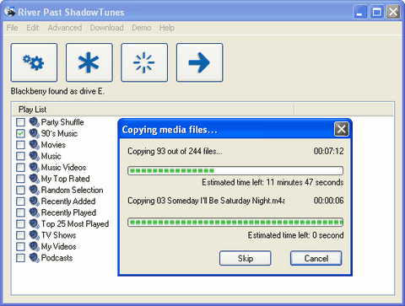405x306 pixels.
Task: Click the overall copy progress bar
Action: 235,170
